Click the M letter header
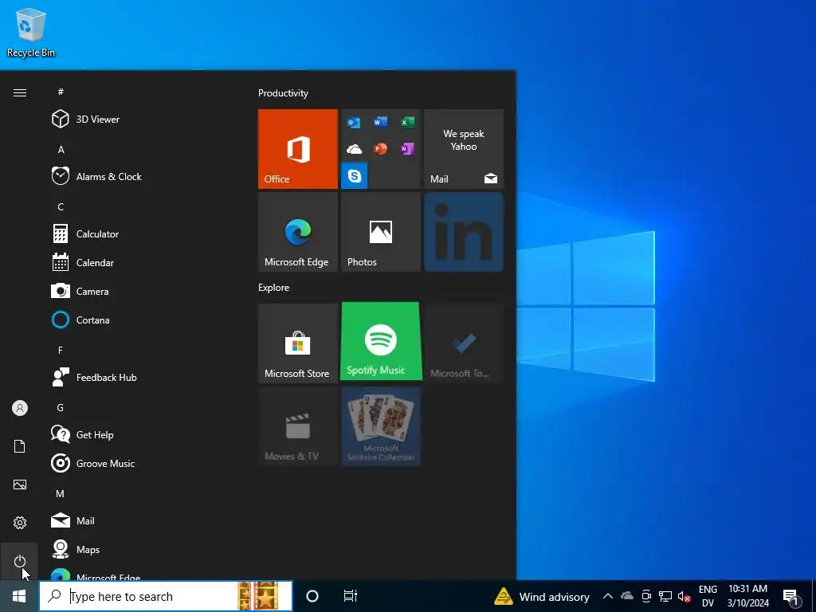816x612 pixels. pyautogui.click(x=61, y=493)
